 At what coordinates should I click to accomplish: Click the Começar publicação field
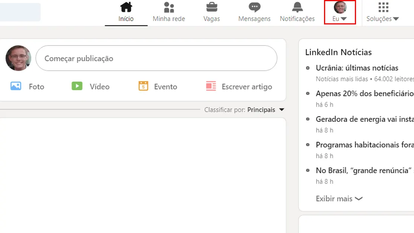156,58
